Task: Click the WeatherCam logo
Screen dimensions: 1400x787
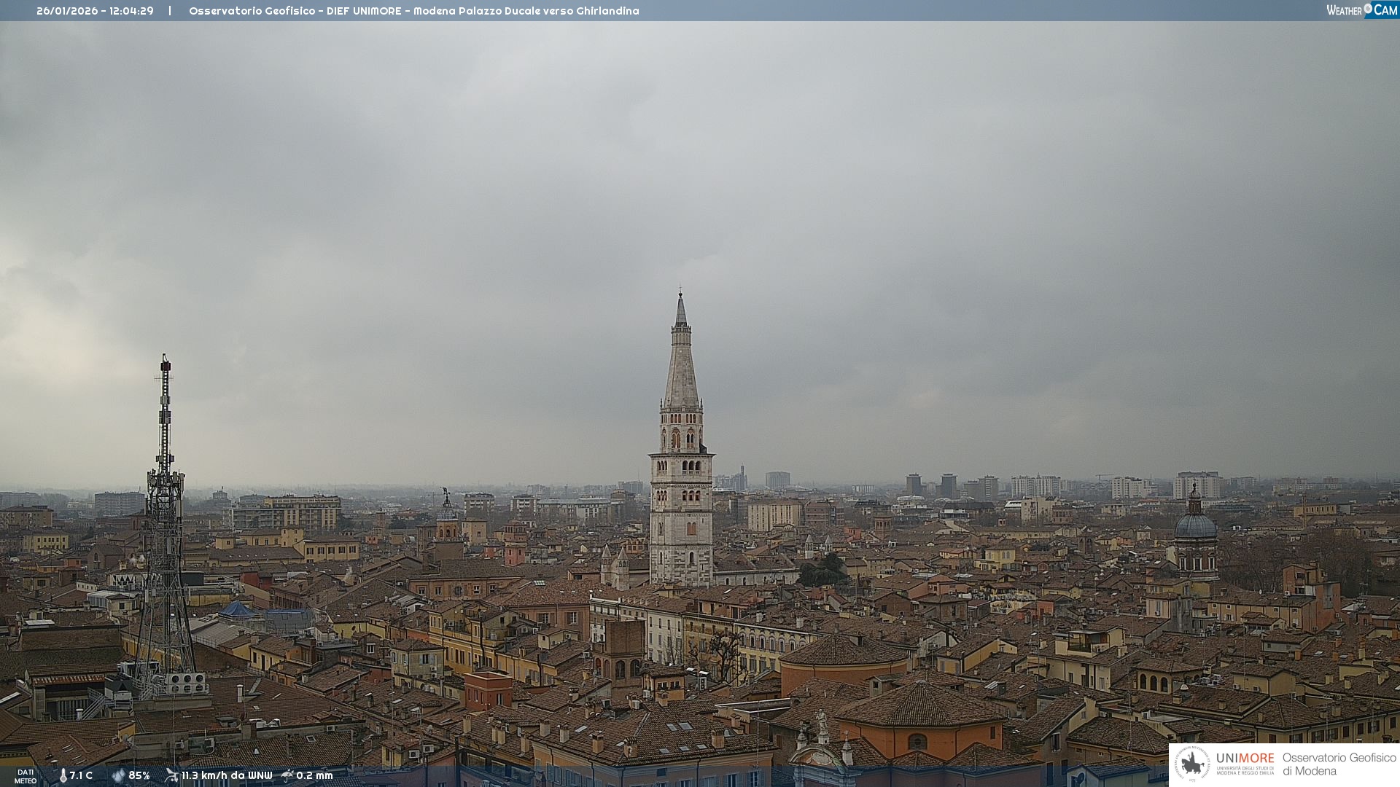Action: [1361, 9]
